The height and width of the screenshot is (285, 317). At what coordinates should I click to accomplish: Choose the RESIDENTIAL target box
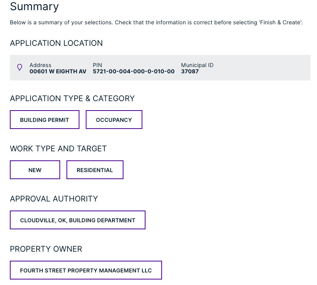coord(95,170)
